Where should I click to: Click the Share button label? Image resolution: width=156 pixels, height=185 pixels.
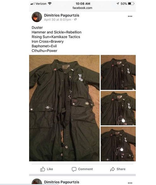[121, 169]
